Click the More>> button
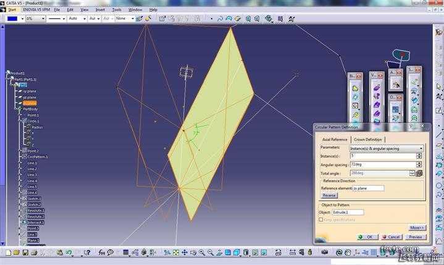Image resolution: width=444 pixels, height=265 pixels. pos(417,227)
